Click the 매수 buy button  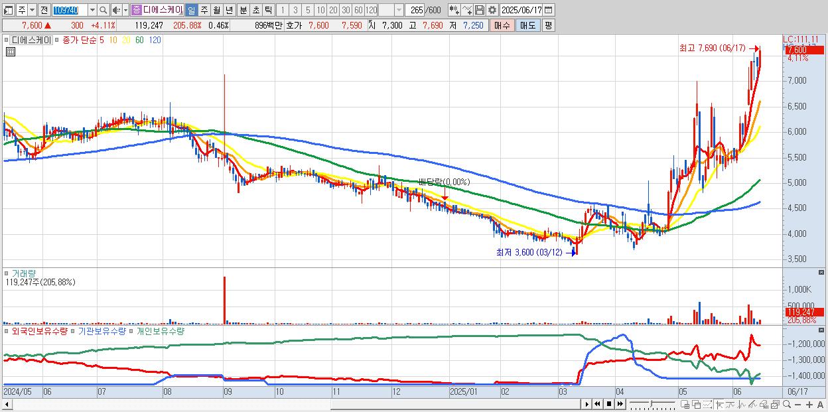(502, 25)
